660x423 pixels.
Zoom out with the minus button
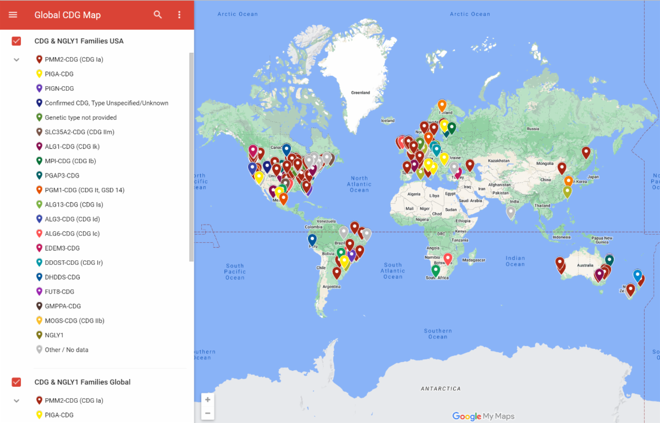(207, 413)
